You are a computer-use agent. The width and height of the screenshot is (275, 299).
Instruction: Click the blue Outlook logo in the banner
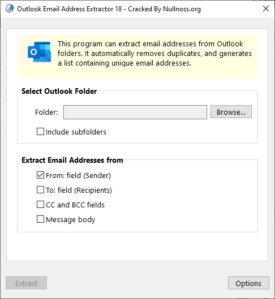(x=39, y=52)
